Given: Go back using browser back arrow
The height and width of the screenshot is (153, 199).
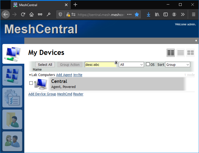Looking at the screenshot, I should click(6, 14).
